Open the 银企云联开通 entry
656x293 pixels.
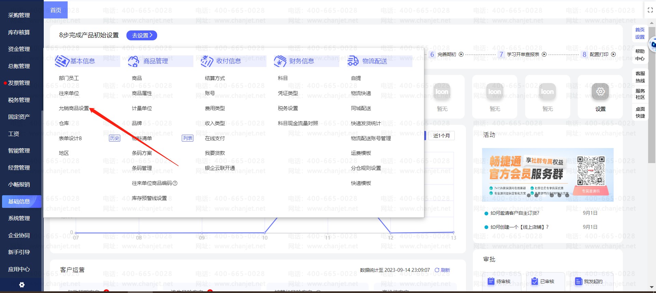tap(220, 168)
